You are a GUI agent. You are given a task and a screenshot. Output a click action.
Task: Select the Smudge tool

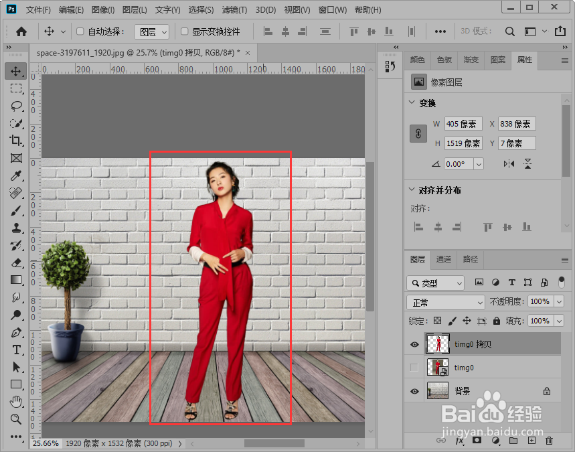pyautogui.click(x=16, y=297)
